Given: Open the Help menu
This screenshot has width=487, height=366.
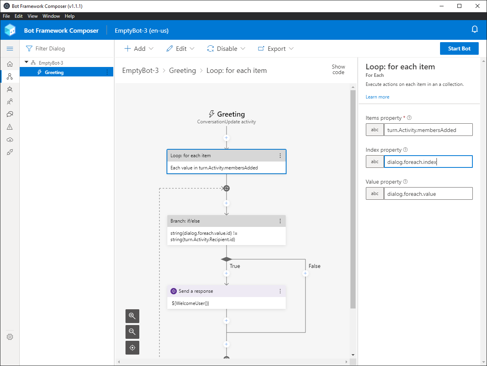Looking at the screenshot, I should click(69, 16).
